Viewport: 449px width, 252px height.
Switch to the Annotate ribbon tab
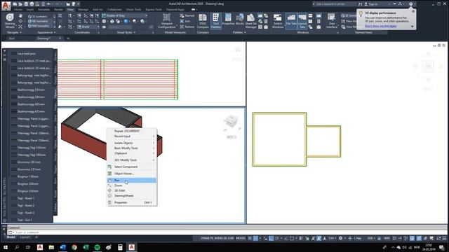pos(43,9)
